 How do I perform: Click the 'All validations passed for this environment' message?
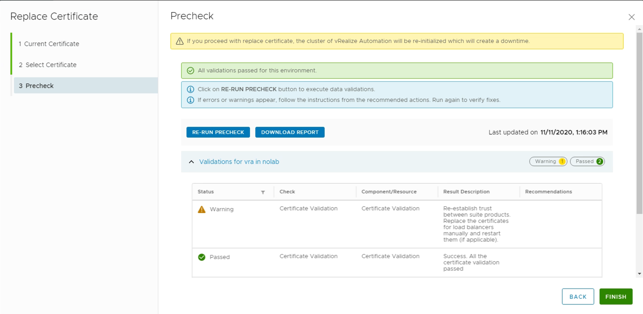257,71
